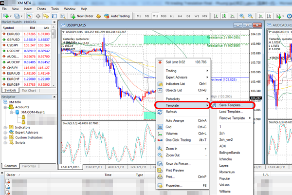292x195 pixels.
Task: Switch chart to M5 timeframe
Action: [147, 16]
